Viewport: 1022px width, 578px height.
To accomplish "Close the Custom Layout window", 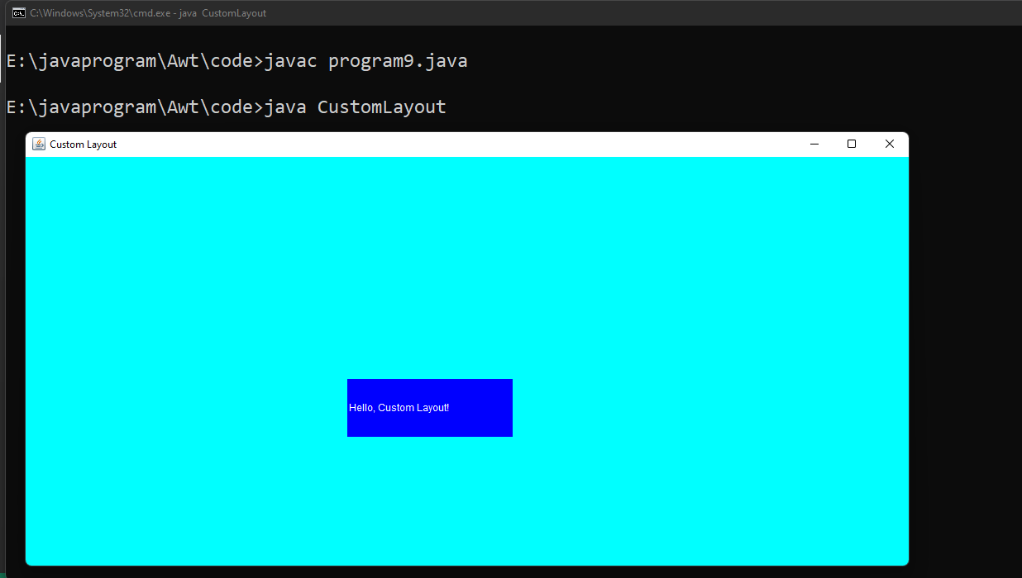I will pyautogui.click(x=890, y=144).
